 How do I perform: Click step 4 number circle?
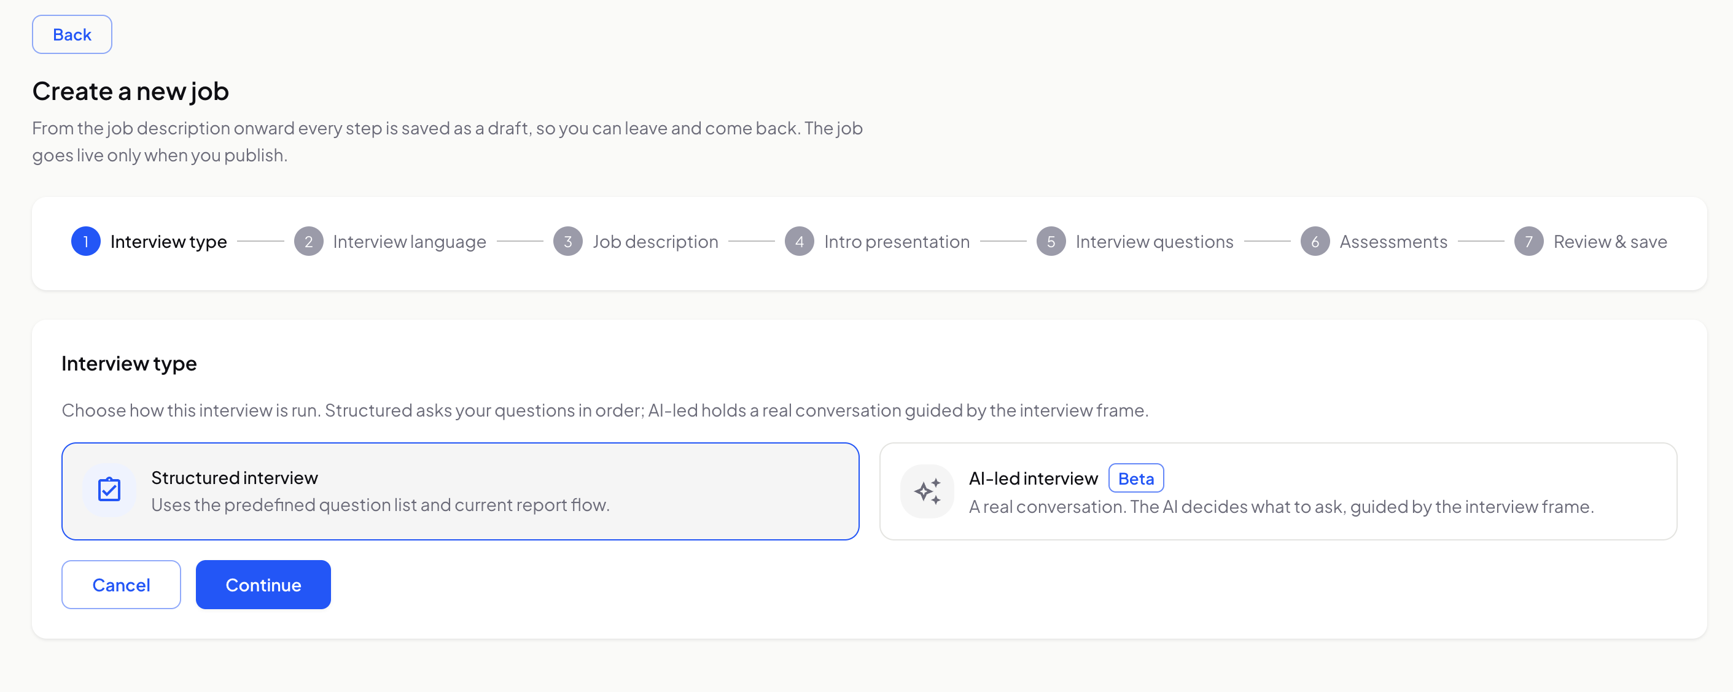[x=799, y=241]
